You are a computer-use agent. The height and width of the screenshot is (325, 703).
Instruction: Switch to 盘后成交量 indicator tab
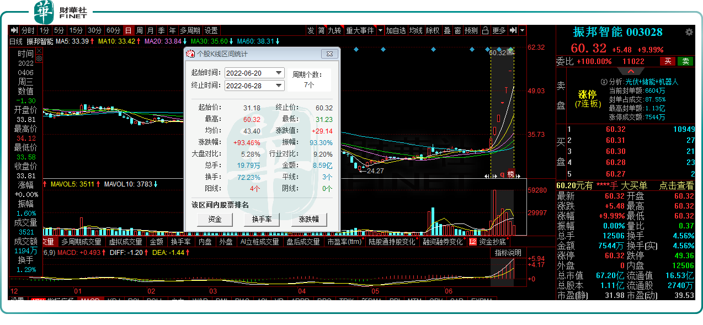[x=302, y=242]
